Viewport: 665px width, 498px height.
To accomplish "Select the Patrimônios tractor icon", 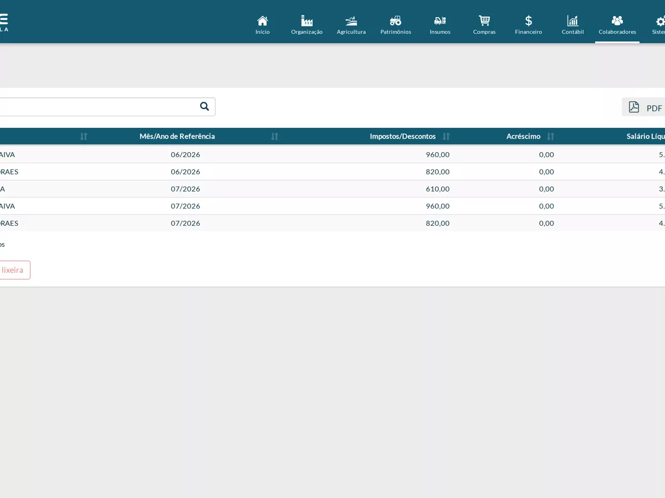I will point(396,22).
